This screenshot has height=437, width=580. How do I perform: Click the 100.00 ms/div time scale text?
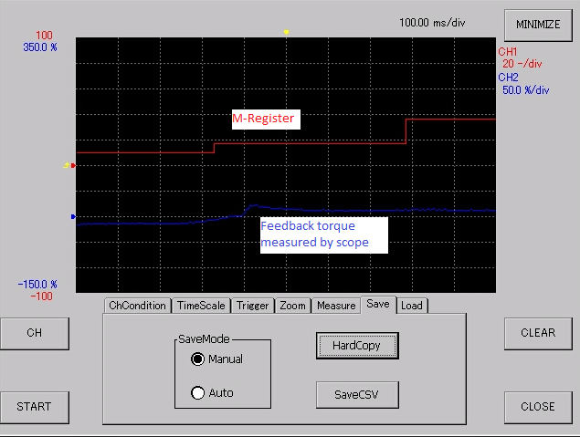click(x=432, y=23)
